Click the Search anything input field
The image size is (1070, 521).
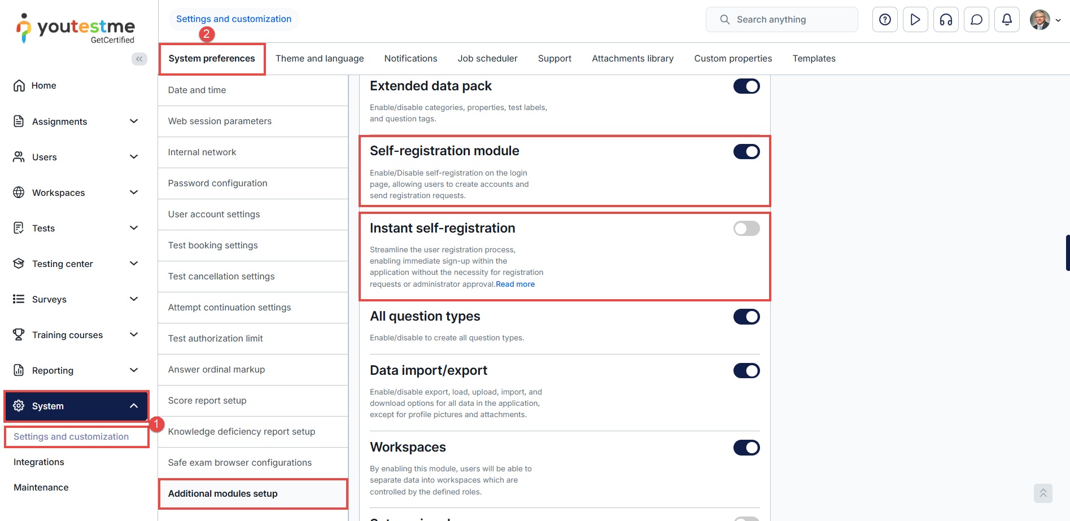(782, 20)
